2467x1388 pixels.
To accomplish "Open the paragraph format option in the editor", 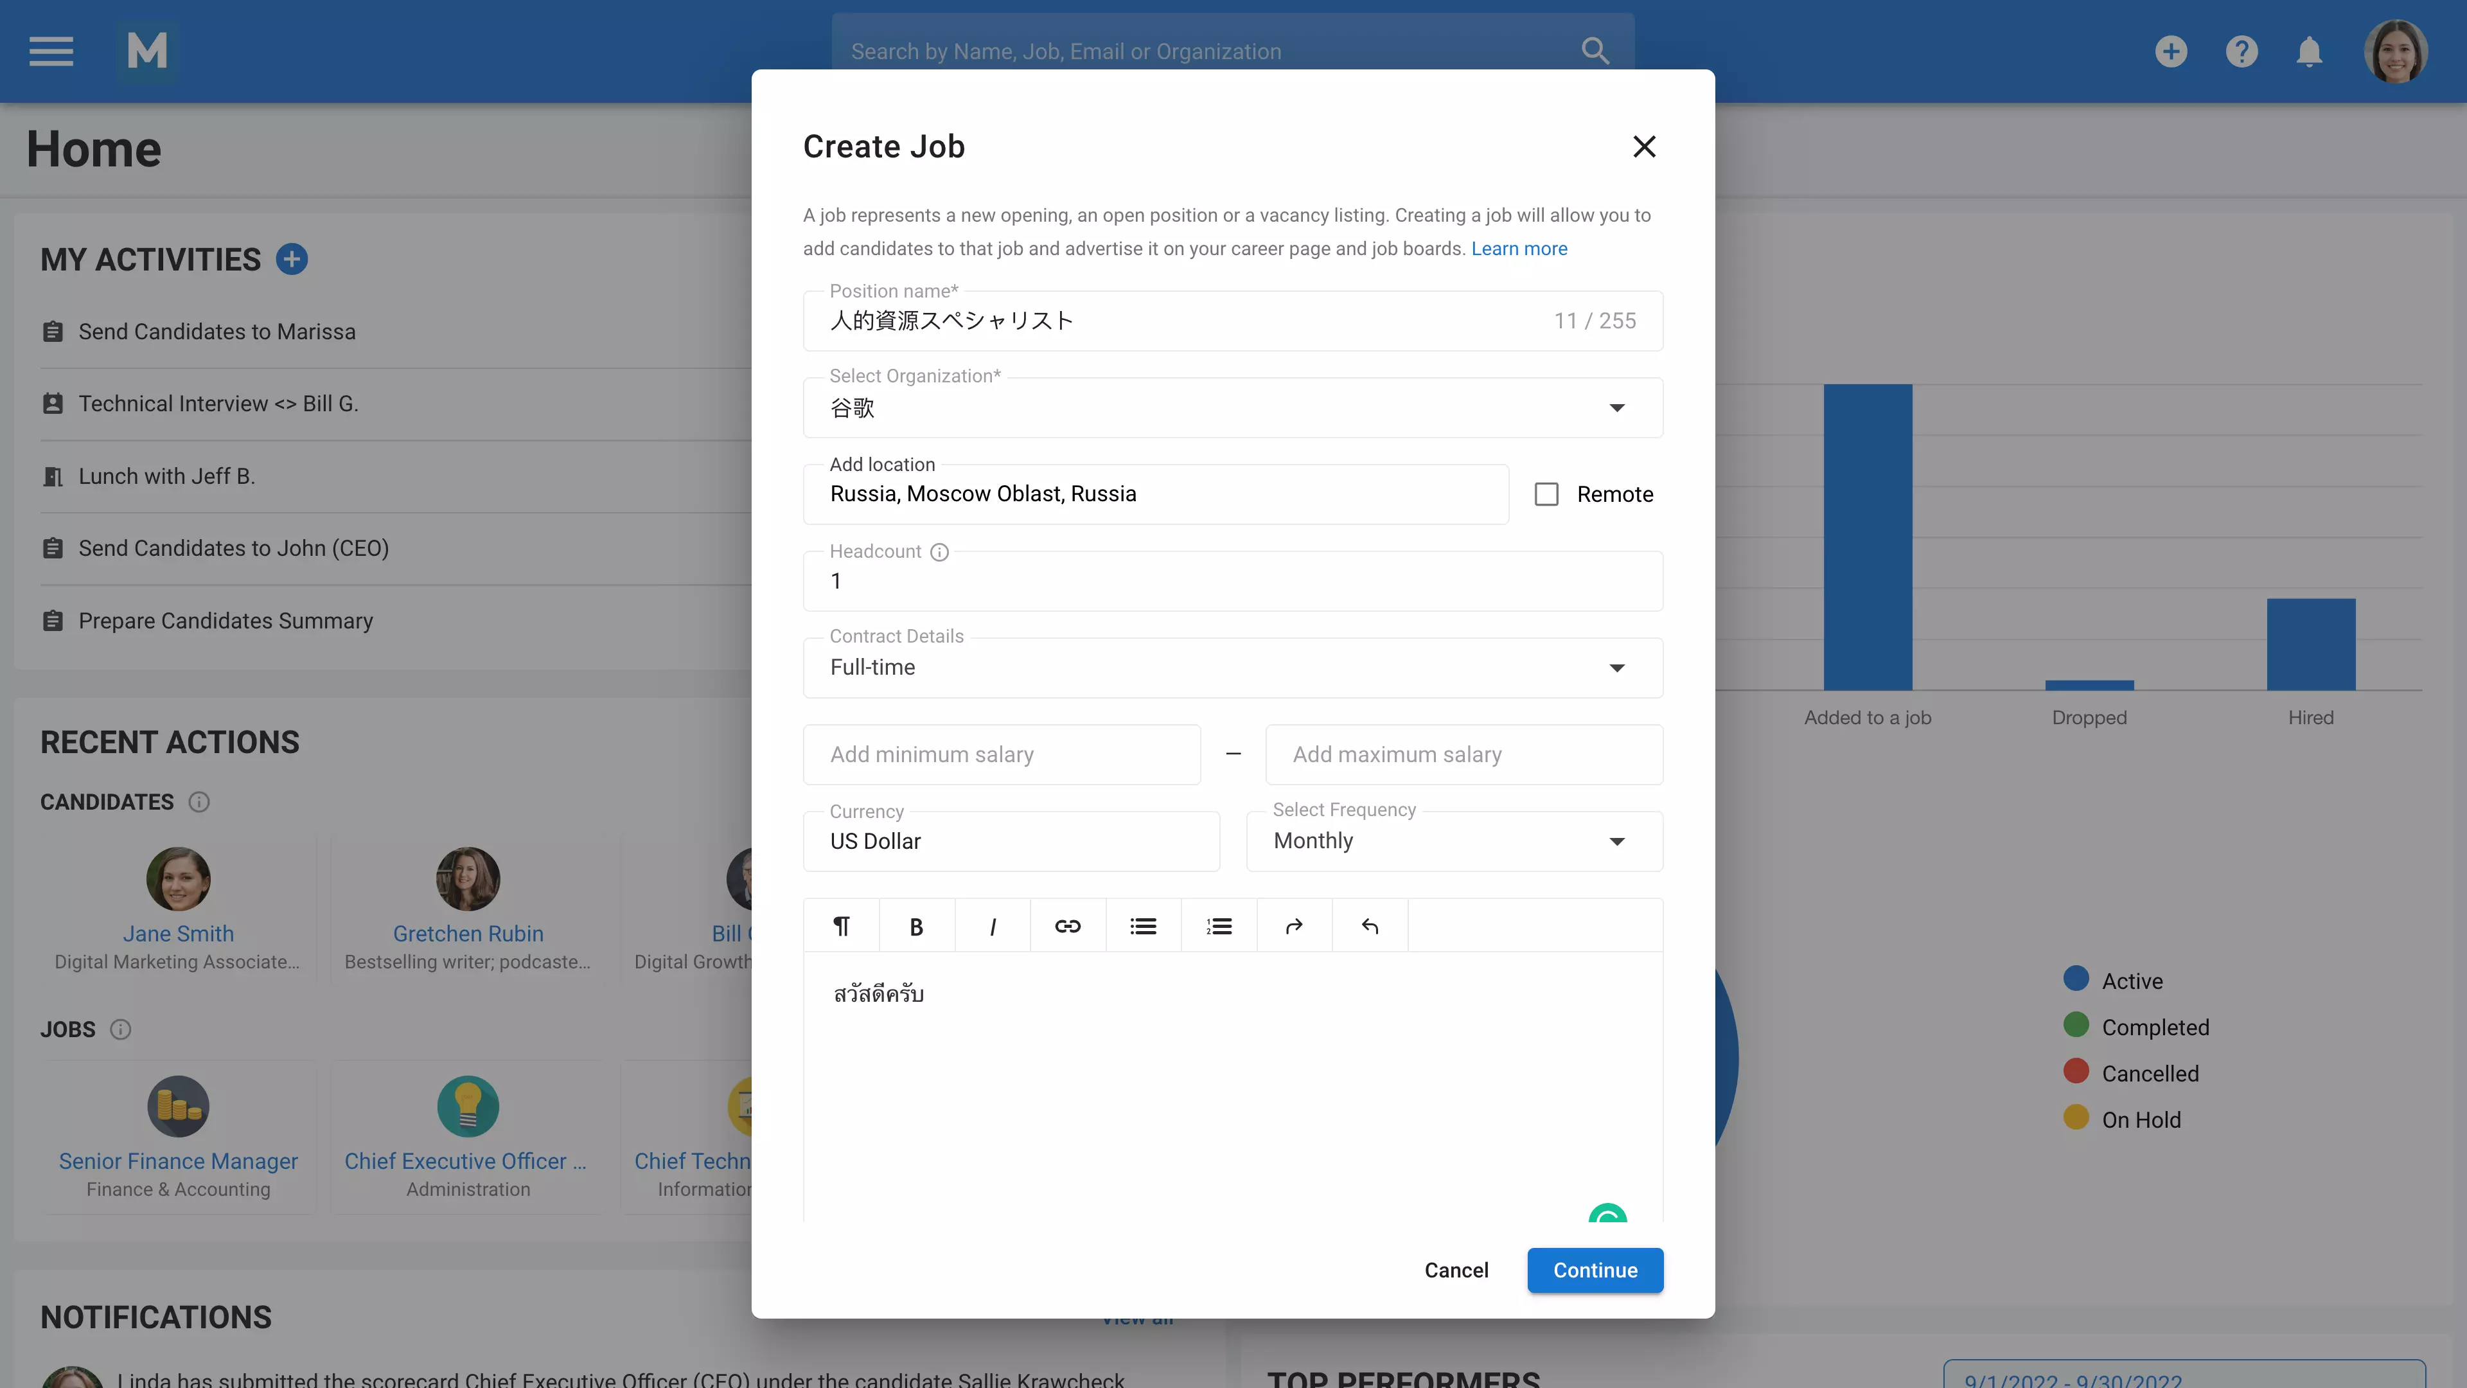I will [840, 925].
